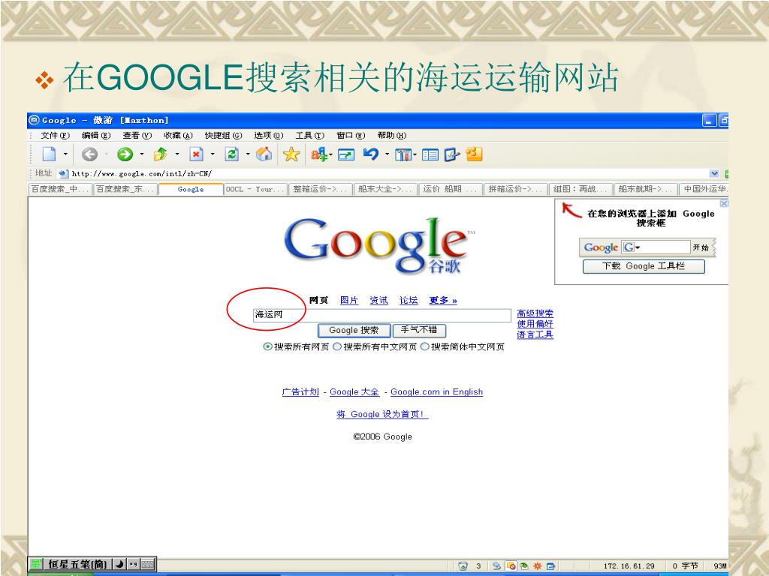Click the orange resource sniffer icon

click(475, 154)
